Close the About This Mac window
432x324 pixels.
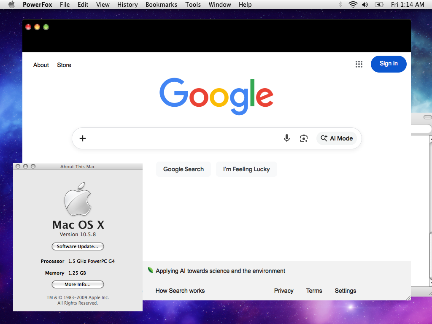18,166
